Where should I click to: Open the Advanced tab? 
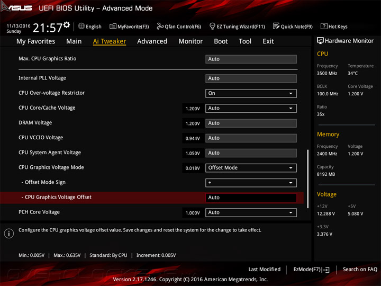click(x=152, y=41)
